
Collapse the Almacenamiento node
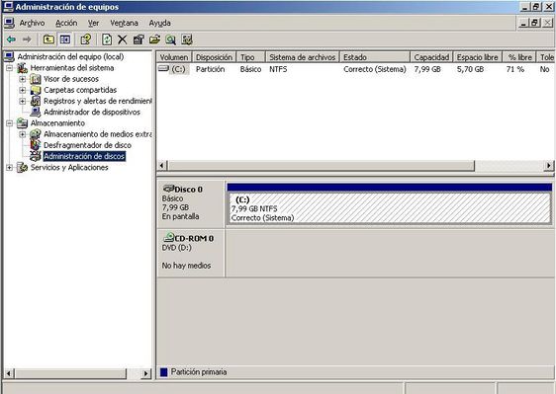point(9,122)
